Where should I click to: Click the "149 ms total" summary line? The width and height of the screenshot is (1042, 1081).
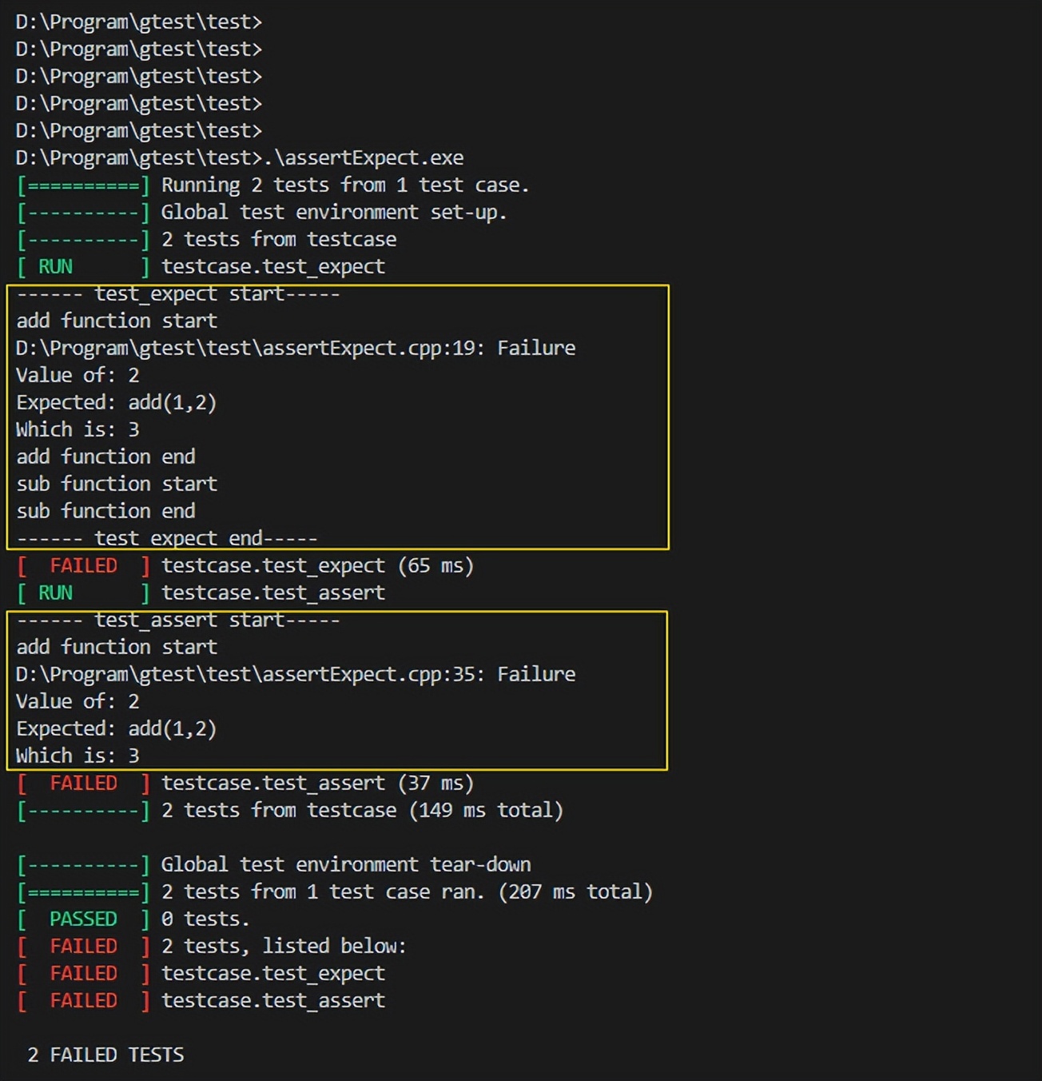pos(361,811)
